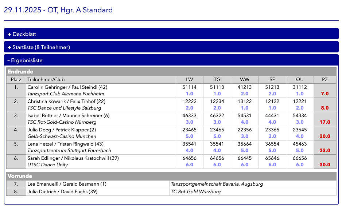Click the Vorrunde section header
This screenshot has width=342, height=206.
(x=20, y=176)
